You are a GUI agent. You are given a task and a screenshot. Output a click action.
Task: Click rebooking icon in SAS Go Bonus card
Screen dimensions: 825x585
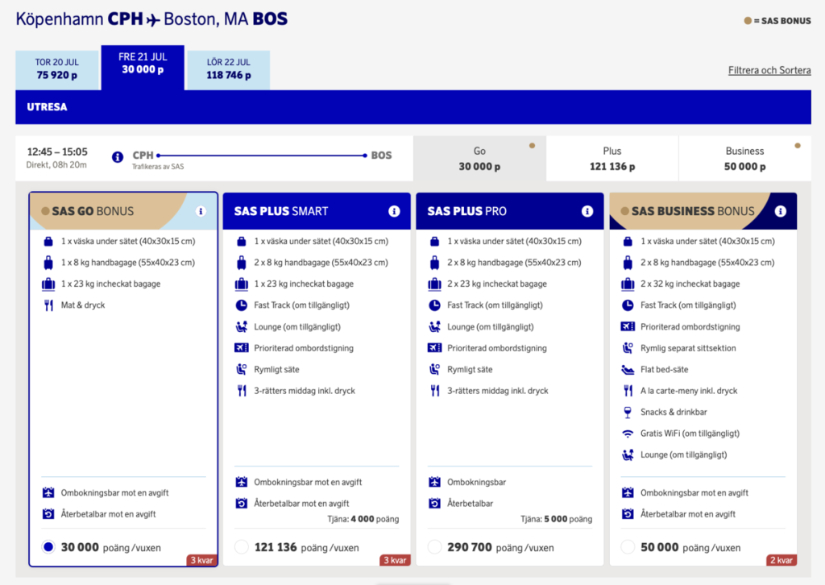tap(48, 493)
